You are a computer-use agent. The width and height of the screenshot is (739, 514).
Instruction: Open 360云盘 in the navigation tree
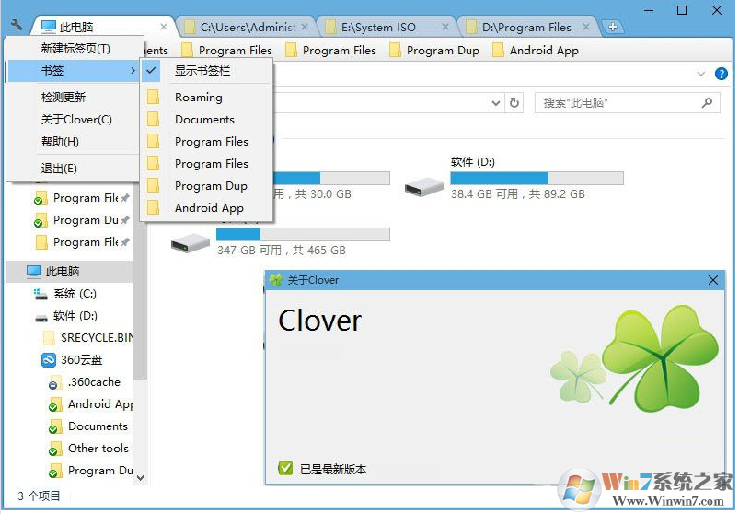[x=72, y=360]
